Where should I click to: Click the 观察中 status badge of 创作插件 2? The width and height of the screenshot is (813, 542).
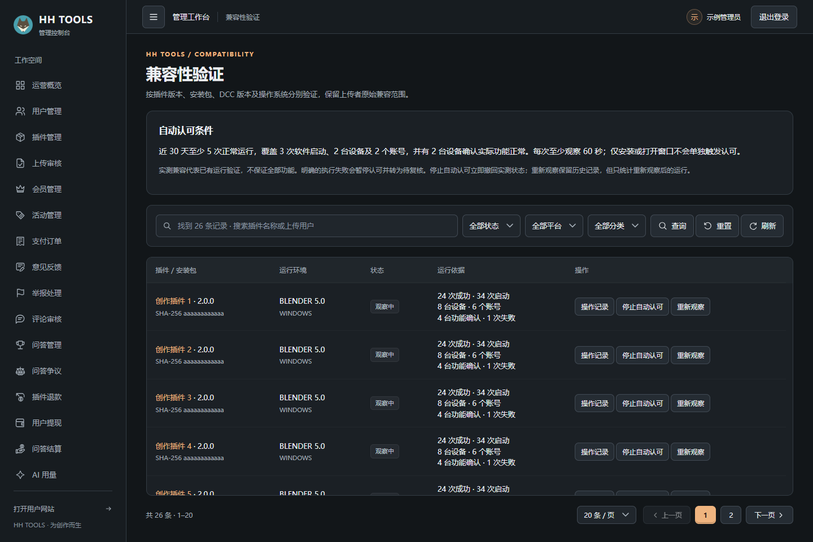pyautogui.click(x=384, y=355)
